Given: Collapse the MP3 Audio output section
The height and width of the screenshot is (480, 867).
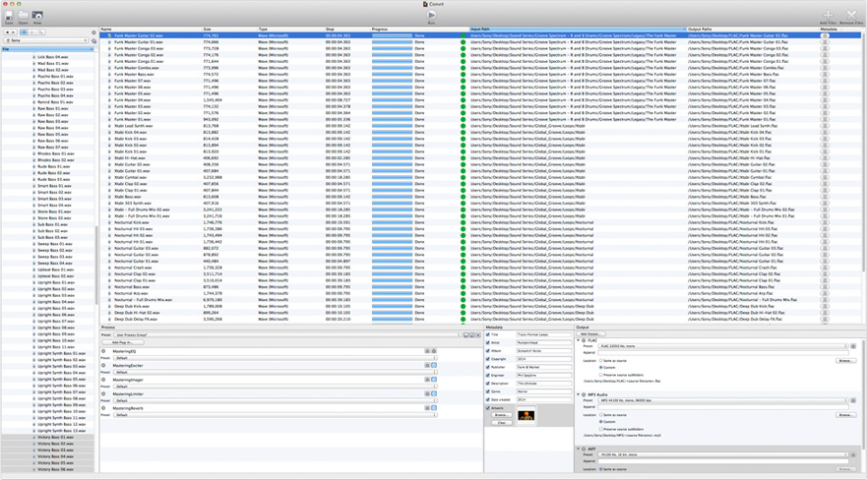Looking at the screenshot, I should point(579,395).
